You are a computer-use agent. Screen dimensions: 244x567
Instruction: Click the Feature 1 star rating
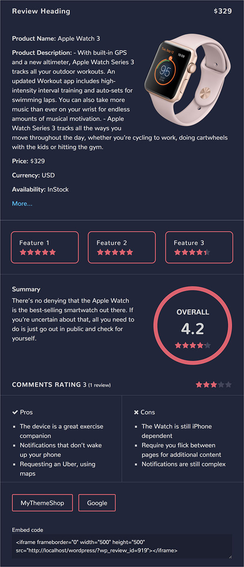coord(37,252)
